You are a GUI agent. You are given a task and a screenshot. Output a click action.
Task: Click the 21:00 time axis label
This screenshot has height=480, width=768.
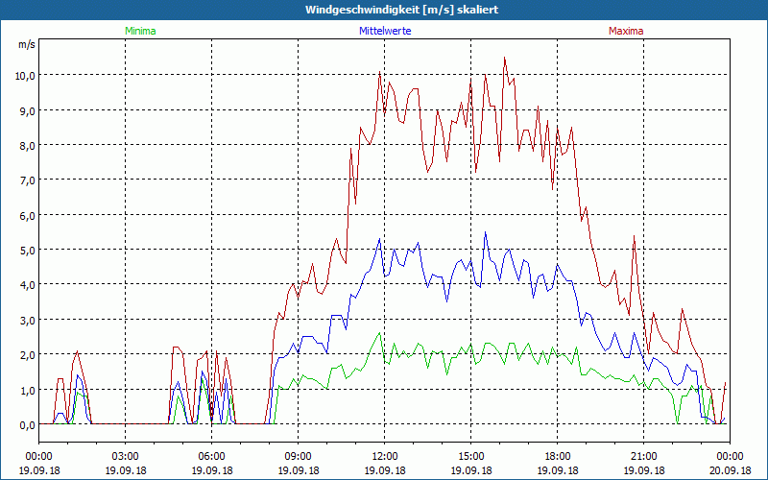(643, 457)
